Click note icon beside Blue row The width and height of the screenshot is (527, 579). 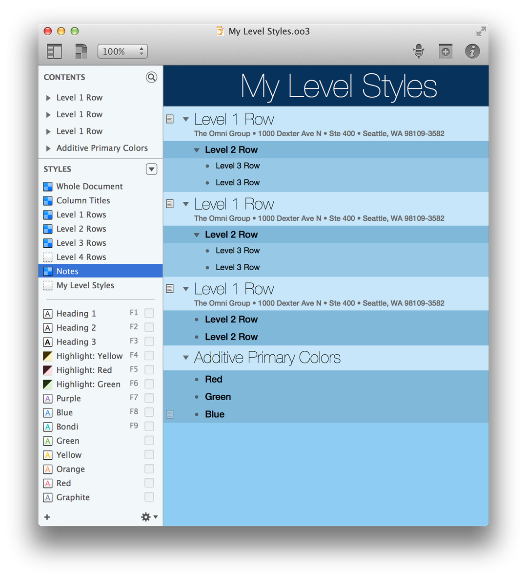point(170,414)
